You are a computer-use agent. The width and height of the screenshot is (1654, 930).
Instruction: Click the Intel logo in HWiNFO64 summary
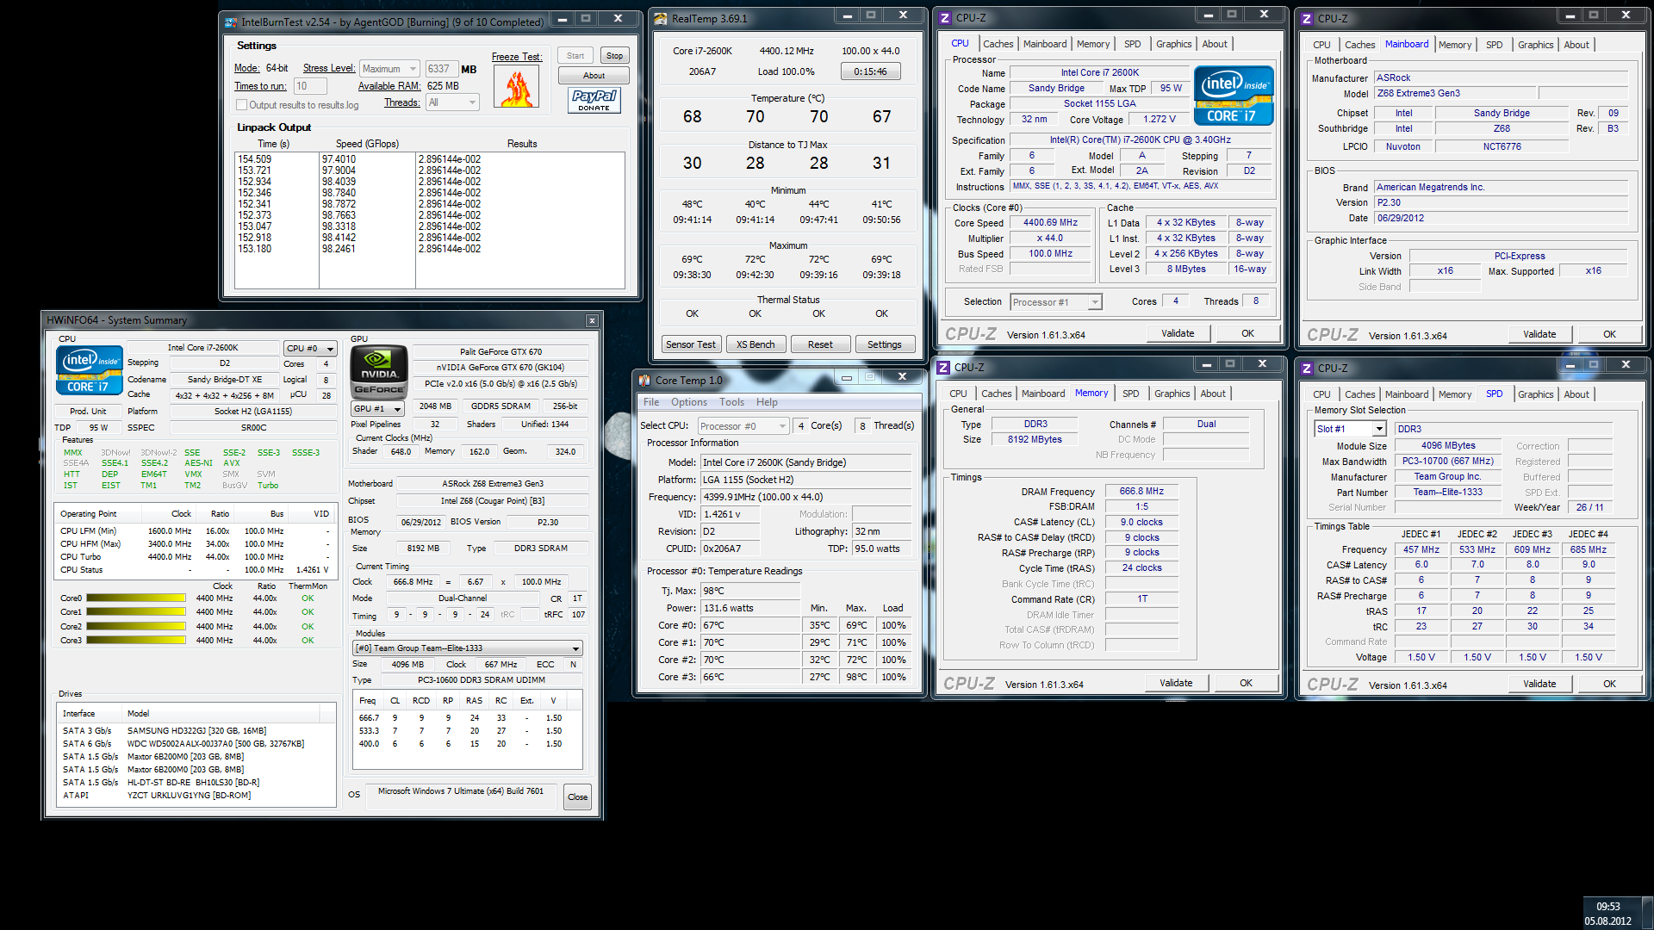click(89, 370)
